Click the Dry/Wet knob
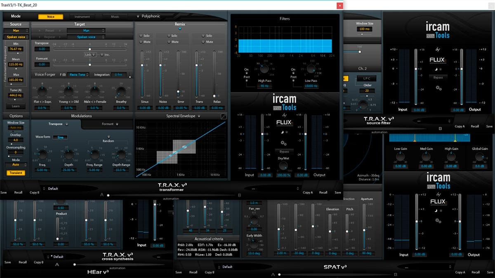 [283, 166]
